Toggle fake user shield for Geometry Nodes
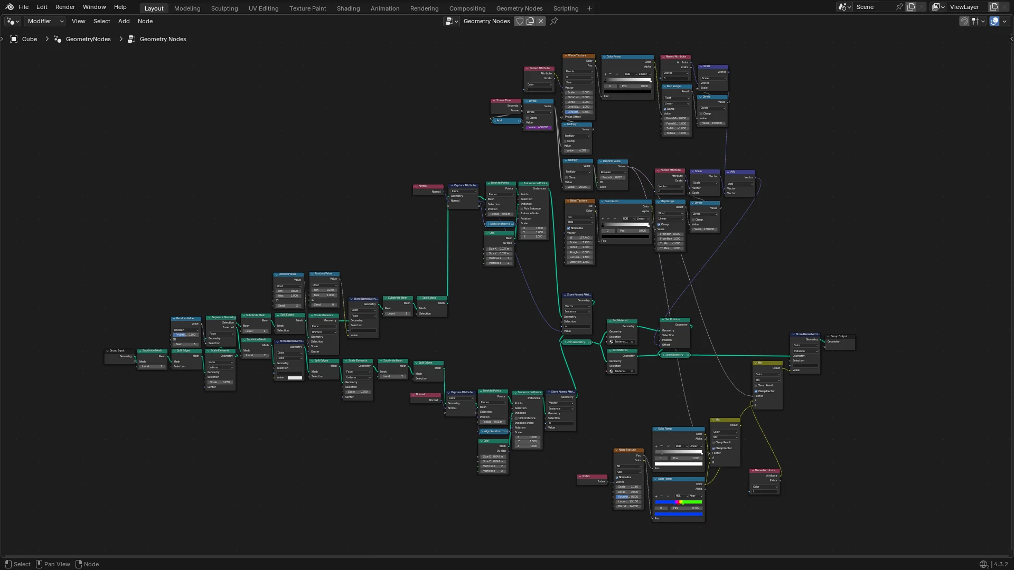1014x570 pixels. tap(520, 21)
